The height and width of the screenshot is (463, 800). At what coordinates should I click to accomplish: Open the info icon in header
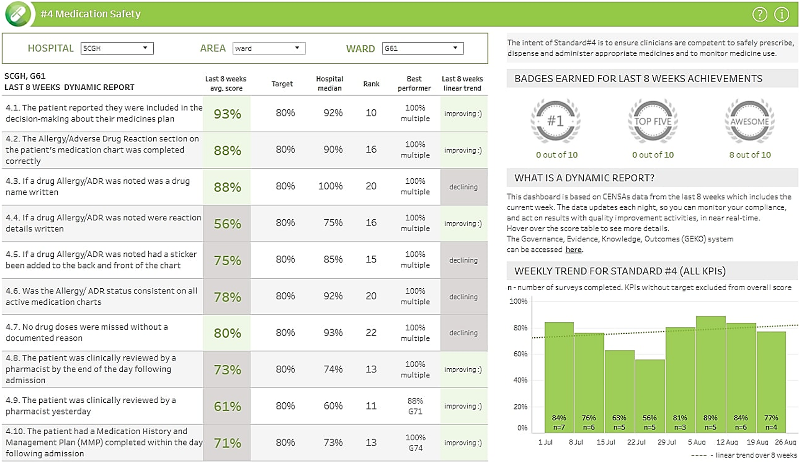coord(781,14)
